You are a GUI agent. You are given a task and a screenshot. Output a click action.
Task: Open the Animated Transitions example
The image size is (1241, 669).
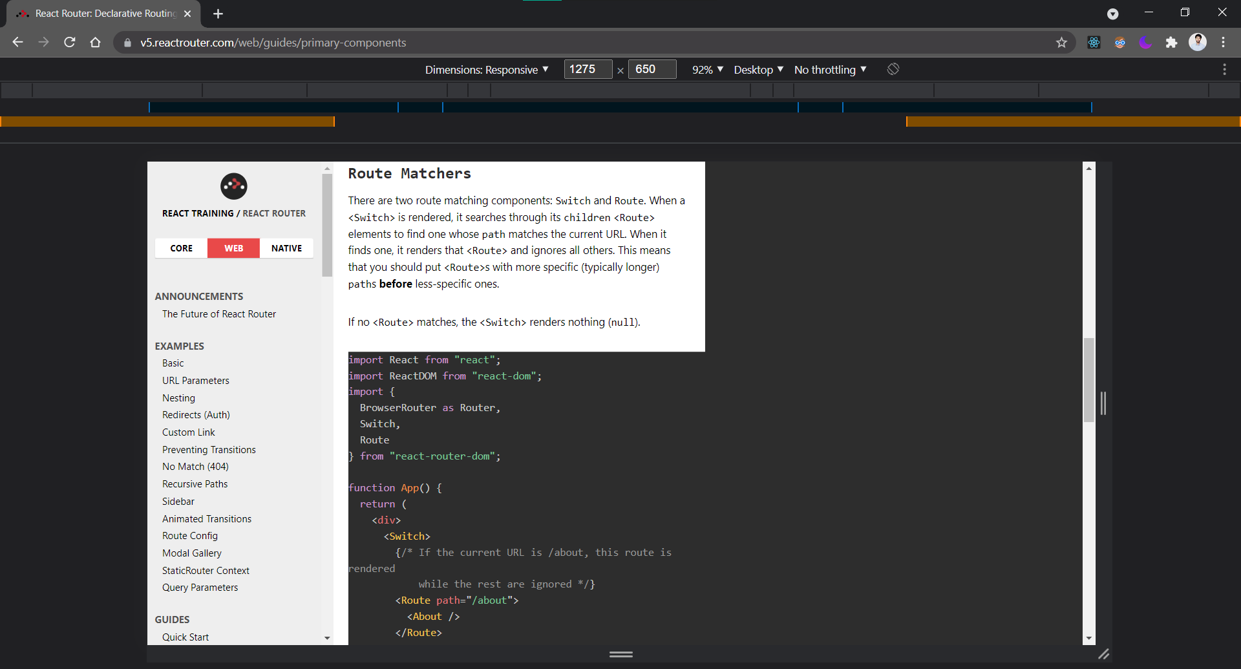tap(207, 518)
